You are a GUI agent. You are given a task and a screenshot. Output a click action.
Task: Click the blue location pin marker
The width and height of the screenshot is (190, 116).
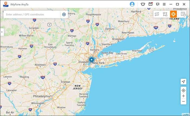tap(91, 60)
